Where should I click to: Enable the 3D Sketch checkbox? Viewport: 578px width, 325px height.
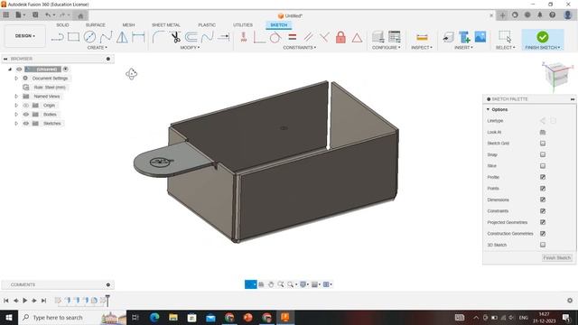[543, 245]
